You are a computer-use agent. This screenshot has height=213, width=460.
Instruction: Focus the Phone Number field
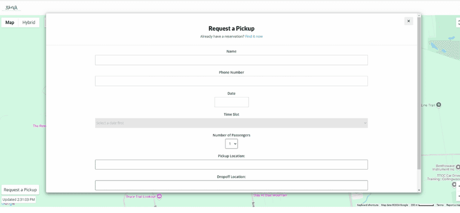click(231, 81)
